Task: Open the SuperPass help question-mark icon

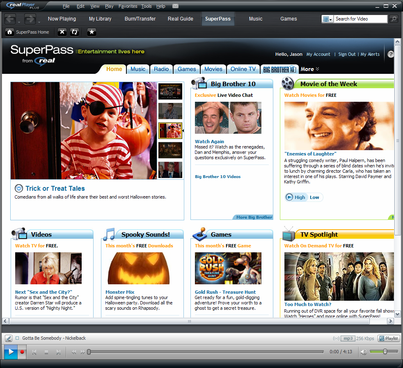Action: coord(390,54)
